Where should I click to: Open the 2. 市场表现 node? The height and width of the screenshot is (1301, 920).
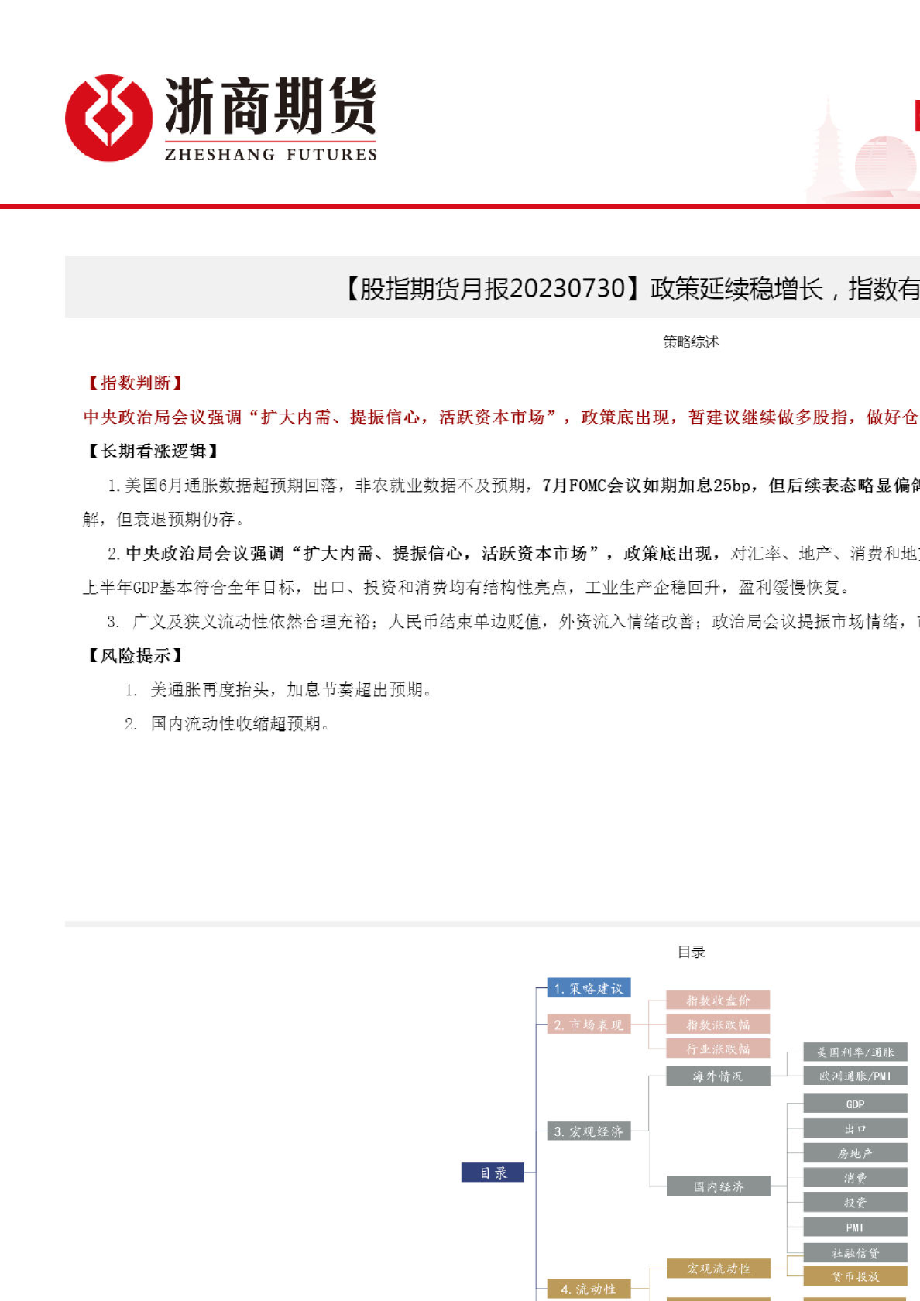(589, 1025)
